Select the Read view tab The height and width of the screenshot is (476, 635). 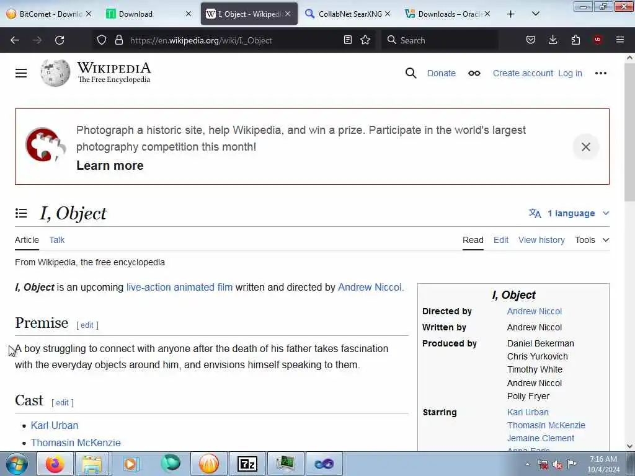473,240
